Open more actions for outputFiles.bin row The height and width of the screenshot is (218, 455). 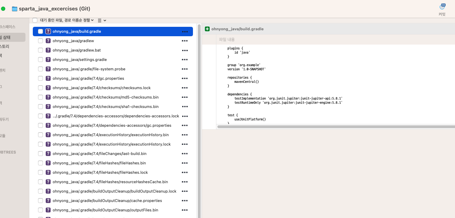[185, 210]
